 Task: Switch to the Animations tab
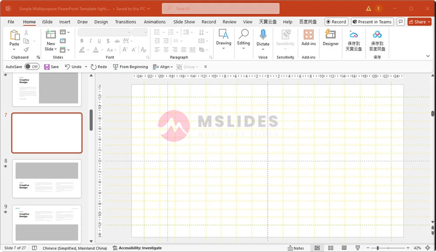point(155,22)
